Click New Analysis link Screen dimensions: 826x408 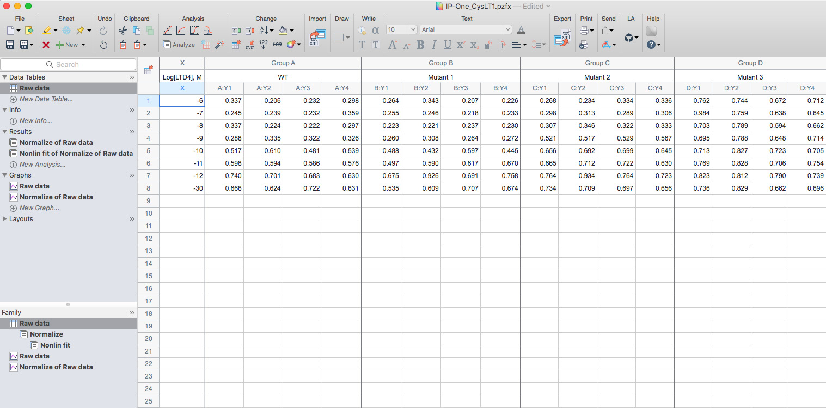coord(42,165)
